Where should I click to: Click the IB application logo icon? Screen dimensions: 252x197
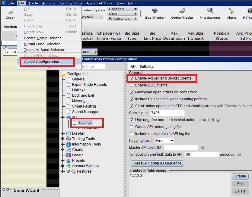(4, 3)
